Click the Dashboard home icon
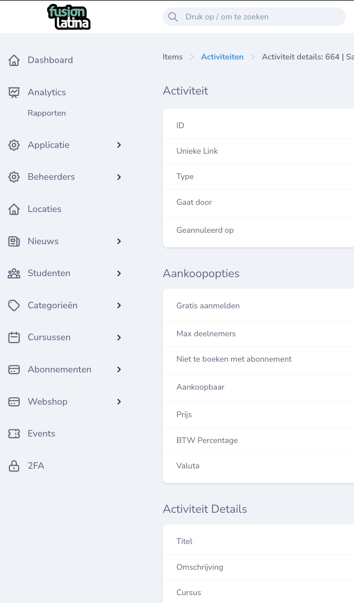Screen dimensions: 354x603 pyautogui.click(x=14, y=60)
